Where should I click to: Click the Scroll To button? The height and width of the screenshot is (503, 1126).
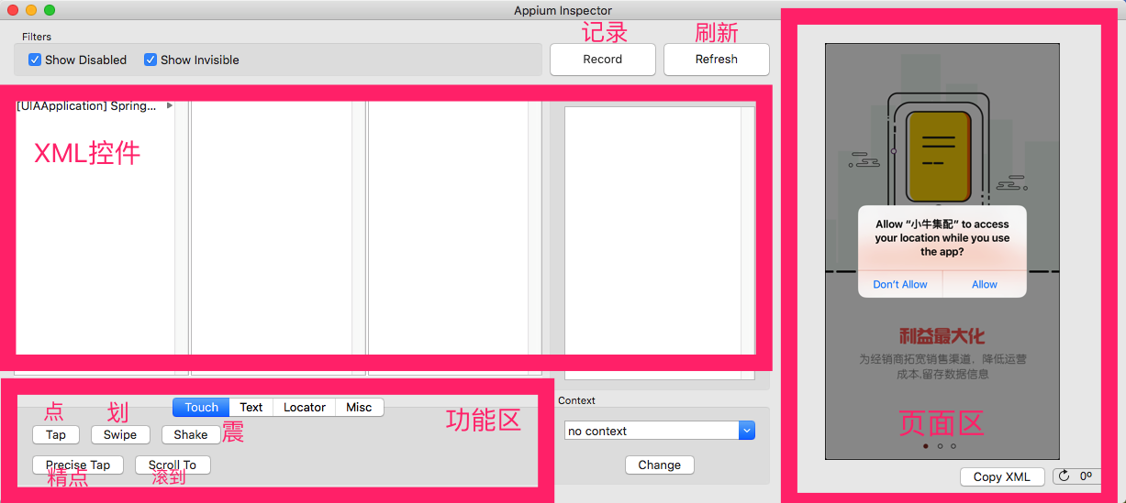pos(173,465)
